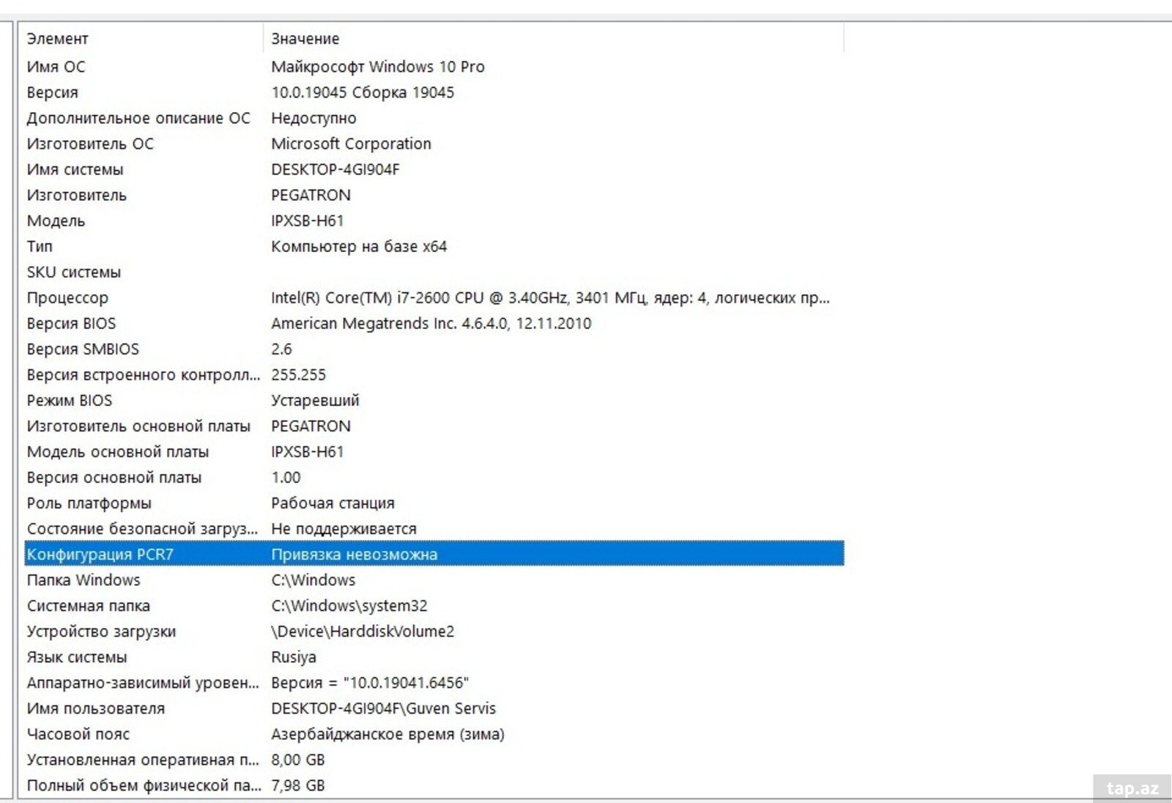
Task: Click Привязка невозможна value
Action: point(354,554)
